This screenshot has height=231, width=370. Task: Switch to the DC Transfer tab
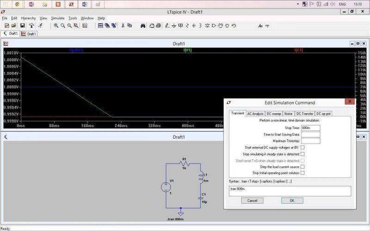pyautogui.click(x=305, y=114)
